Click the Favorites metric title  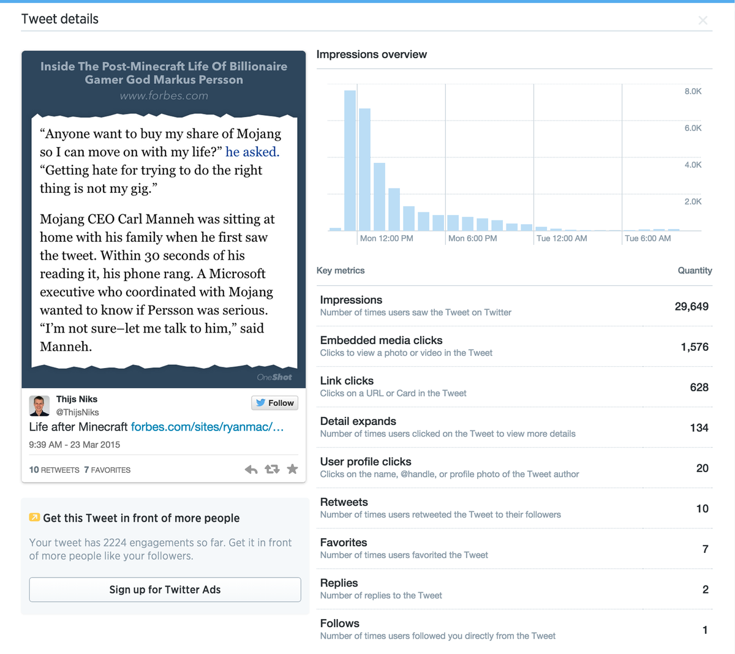(x=344, y=543)
